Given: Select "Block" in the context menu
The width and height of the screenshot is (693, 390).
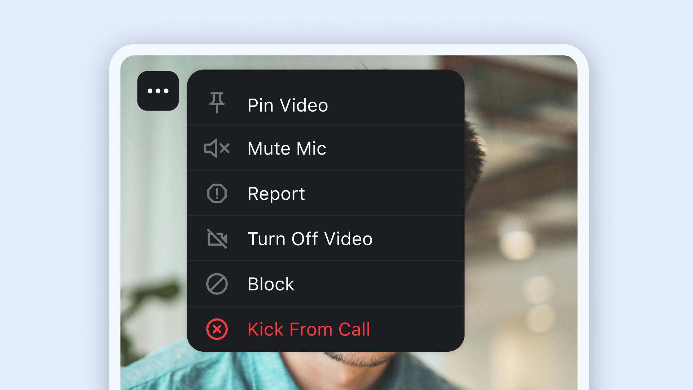Looking at the screenshot, I should pyautogui.click(x=271, y=284).
